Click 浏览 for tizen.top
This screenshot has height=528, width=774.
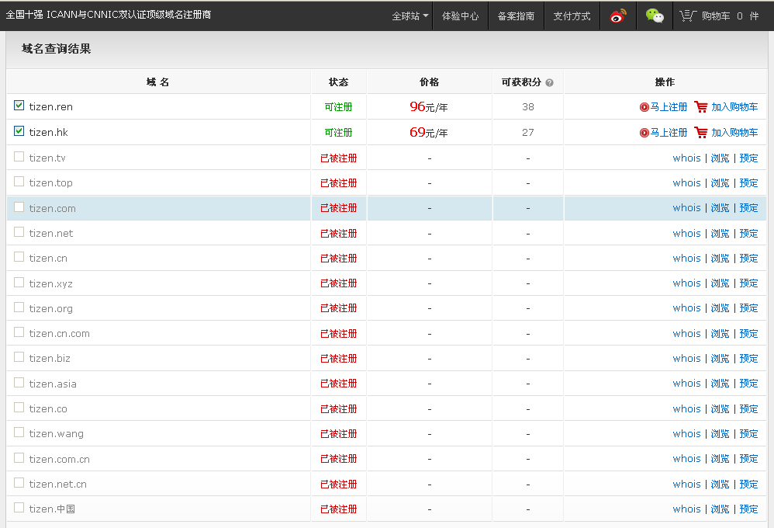coord(720,183)
